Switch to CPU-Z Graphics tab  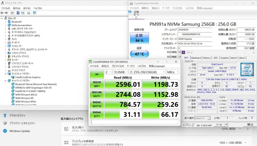point(225,58)
